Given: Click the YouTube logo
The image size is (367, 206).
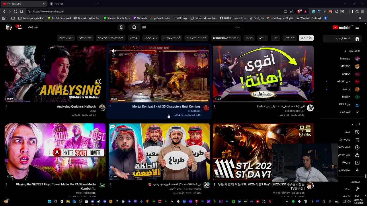Looking at the screenshot, I should (341, 27).
